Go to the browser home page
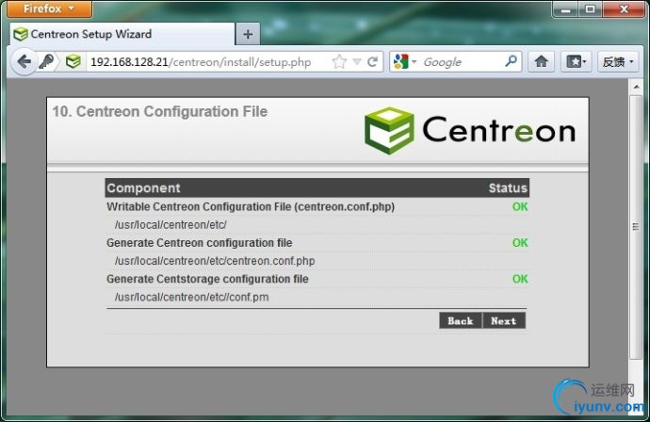 [x=541, y=62]
